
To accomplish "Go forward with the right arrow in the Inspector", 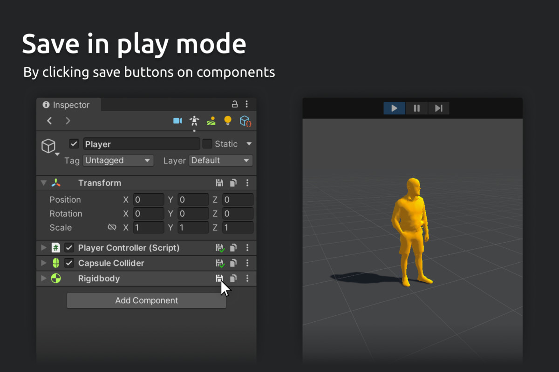I will pyautogui.click(x=68, y=121).
